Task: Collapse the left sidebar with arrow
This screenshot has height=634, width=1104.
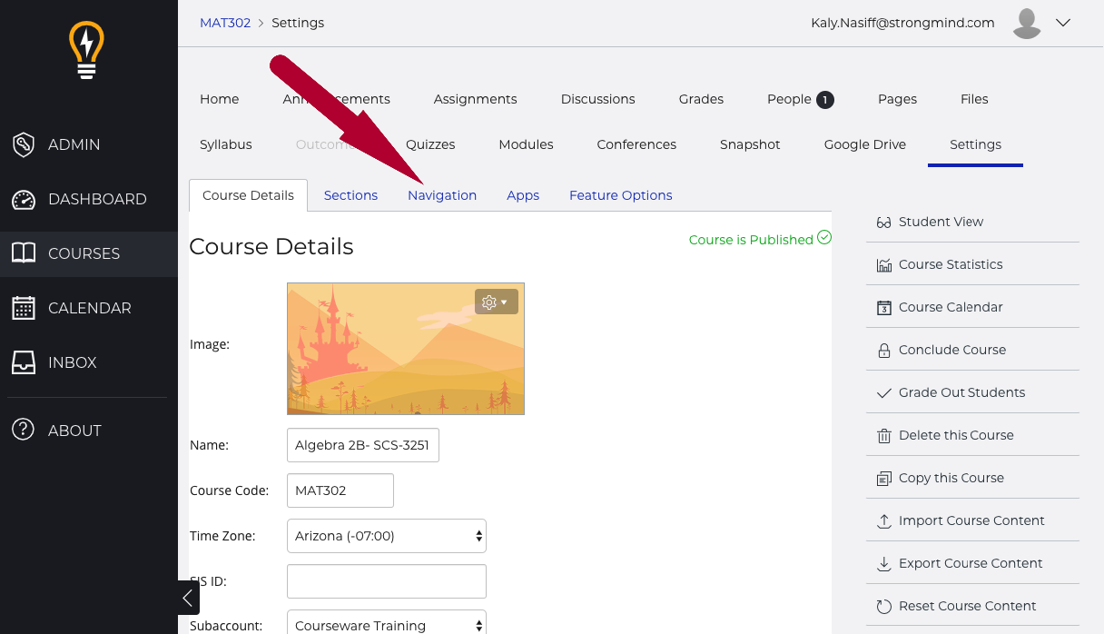Action: [x=188, y=598]
